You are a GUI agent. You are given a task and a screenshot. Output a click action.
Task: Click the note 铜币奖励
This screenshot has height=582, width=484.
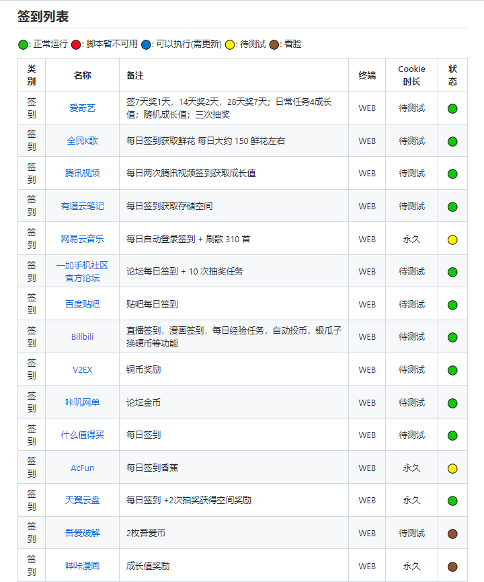[x=144, y=369]
